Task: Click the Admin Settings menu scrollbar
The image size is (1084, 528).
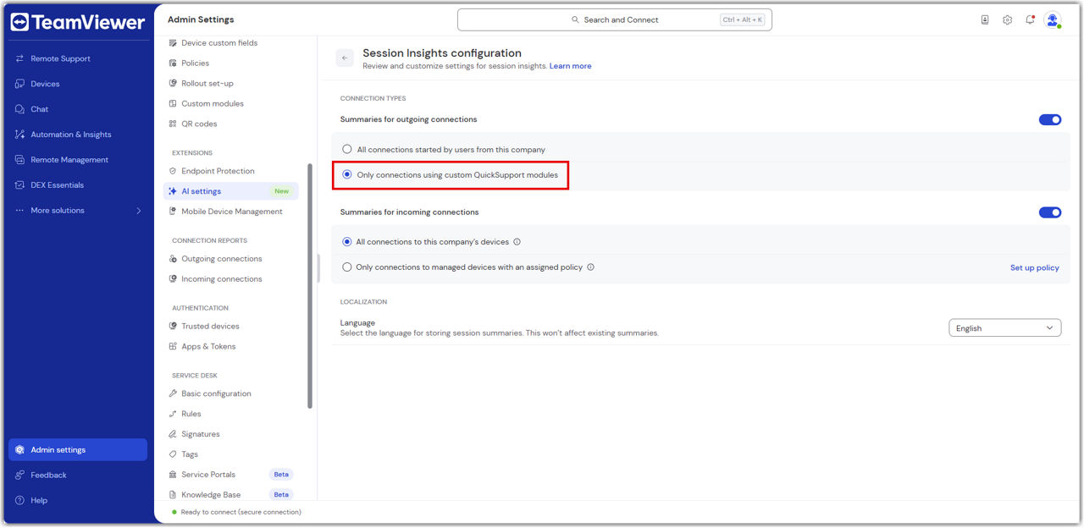Action: pyautogui.click(x=310, y=286)
